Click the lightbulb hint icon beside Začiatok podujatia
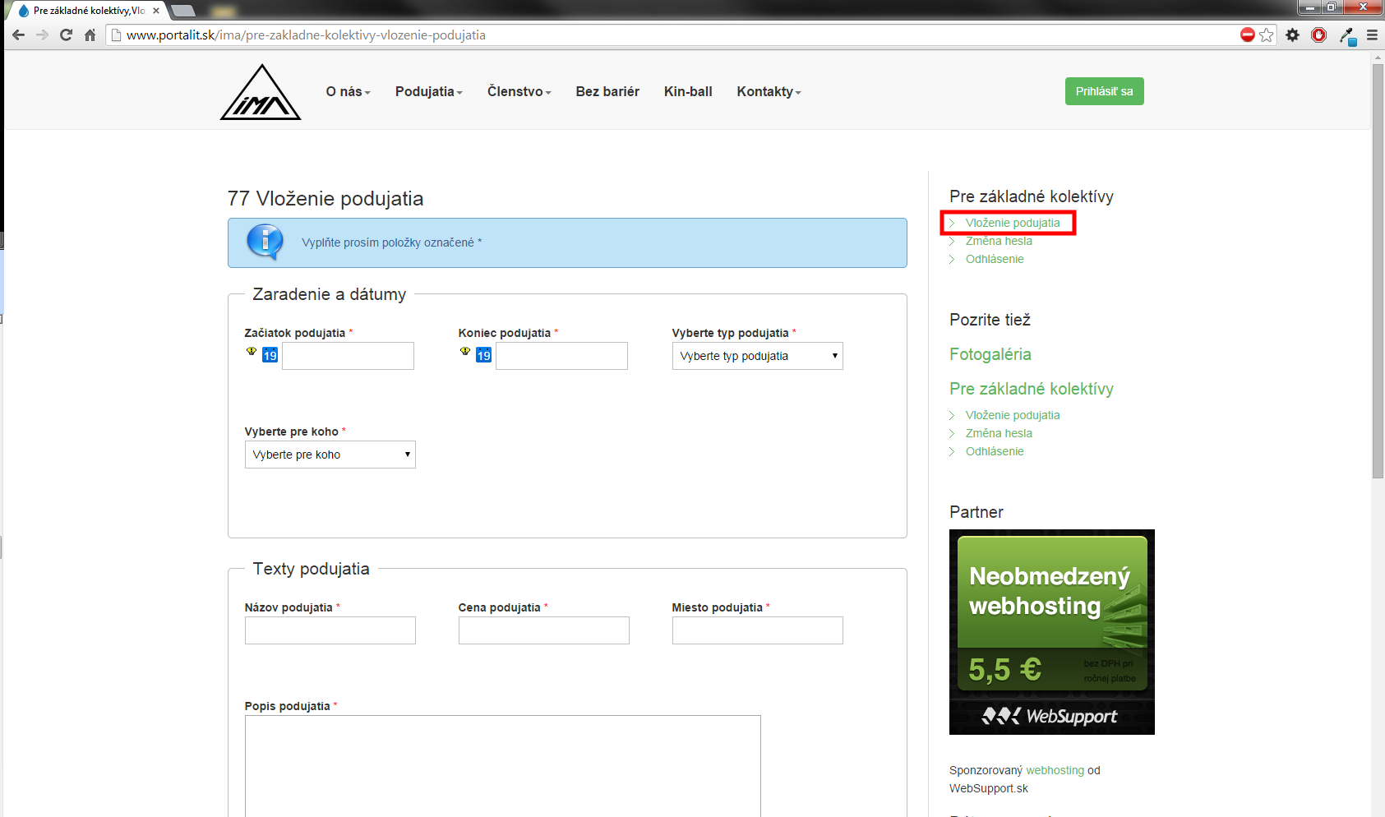 pyautogui.click(x=252, y=351)
